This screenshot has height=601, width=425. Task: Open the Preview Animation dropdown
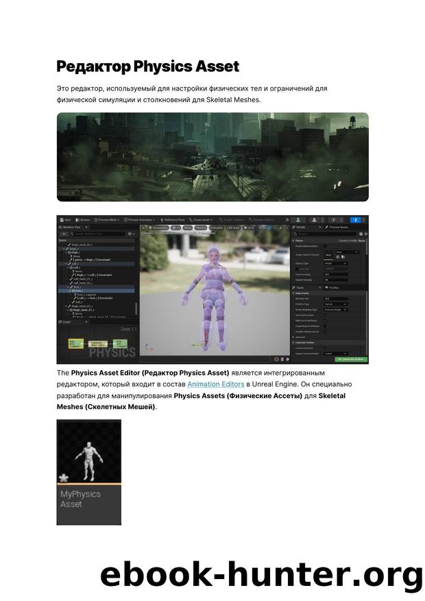tap(138, 220)
